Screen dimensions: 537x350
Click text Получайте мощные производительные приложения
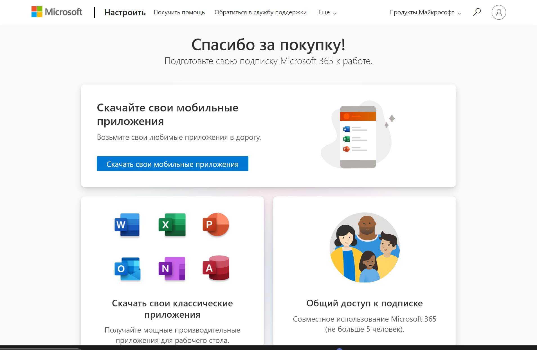click(x=172, y=335)
